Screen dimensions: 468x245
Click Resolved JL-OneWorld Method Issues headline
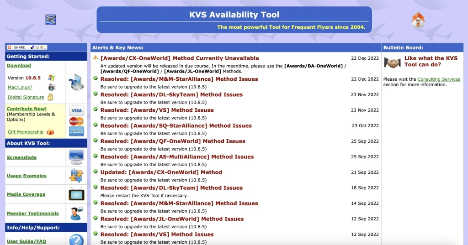tap(172, 219)
